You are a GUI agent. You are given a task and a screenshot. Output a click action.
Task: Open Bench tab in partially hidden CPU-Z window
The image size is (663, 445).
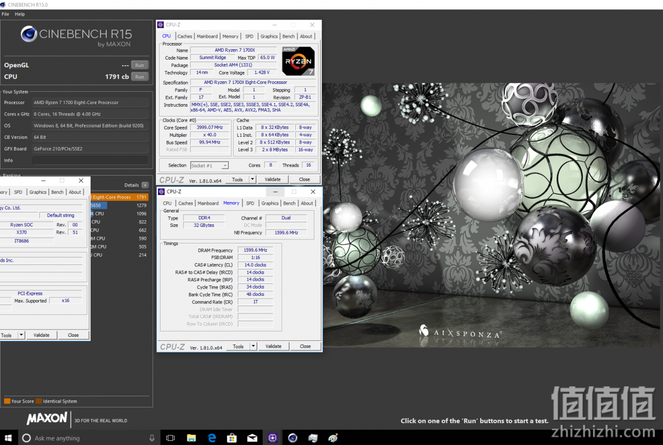coord(57,192)
